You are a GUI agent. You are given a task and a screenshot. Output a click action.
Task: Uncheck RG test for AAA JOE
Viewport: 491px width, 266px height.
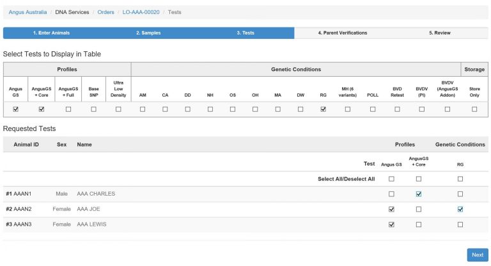click(460, 209)
